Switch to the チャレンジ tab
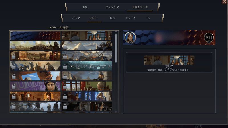This screenshot has height=128, width=228. (112, 7)
